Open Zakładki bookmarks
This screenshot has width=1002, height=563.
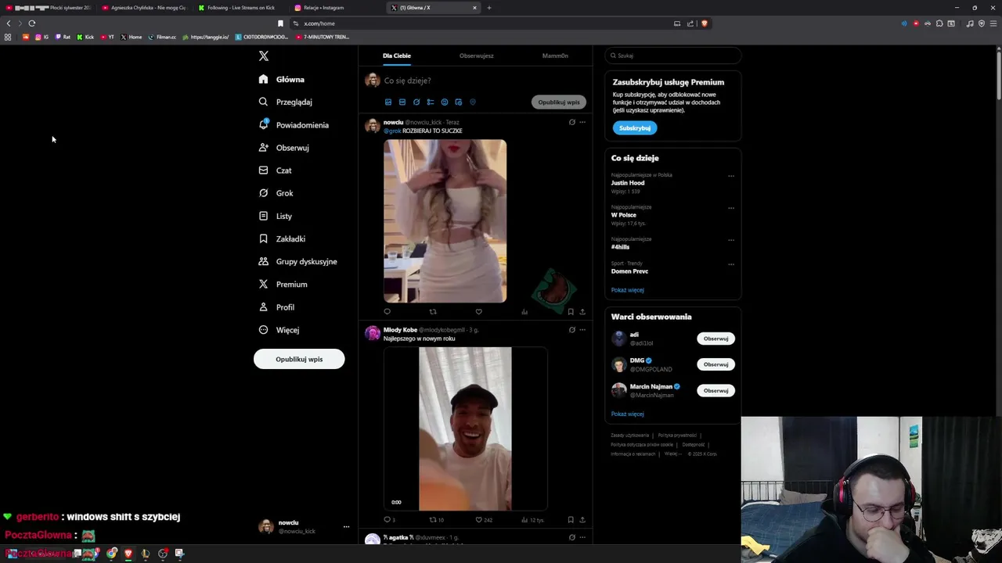click(282, 238)
